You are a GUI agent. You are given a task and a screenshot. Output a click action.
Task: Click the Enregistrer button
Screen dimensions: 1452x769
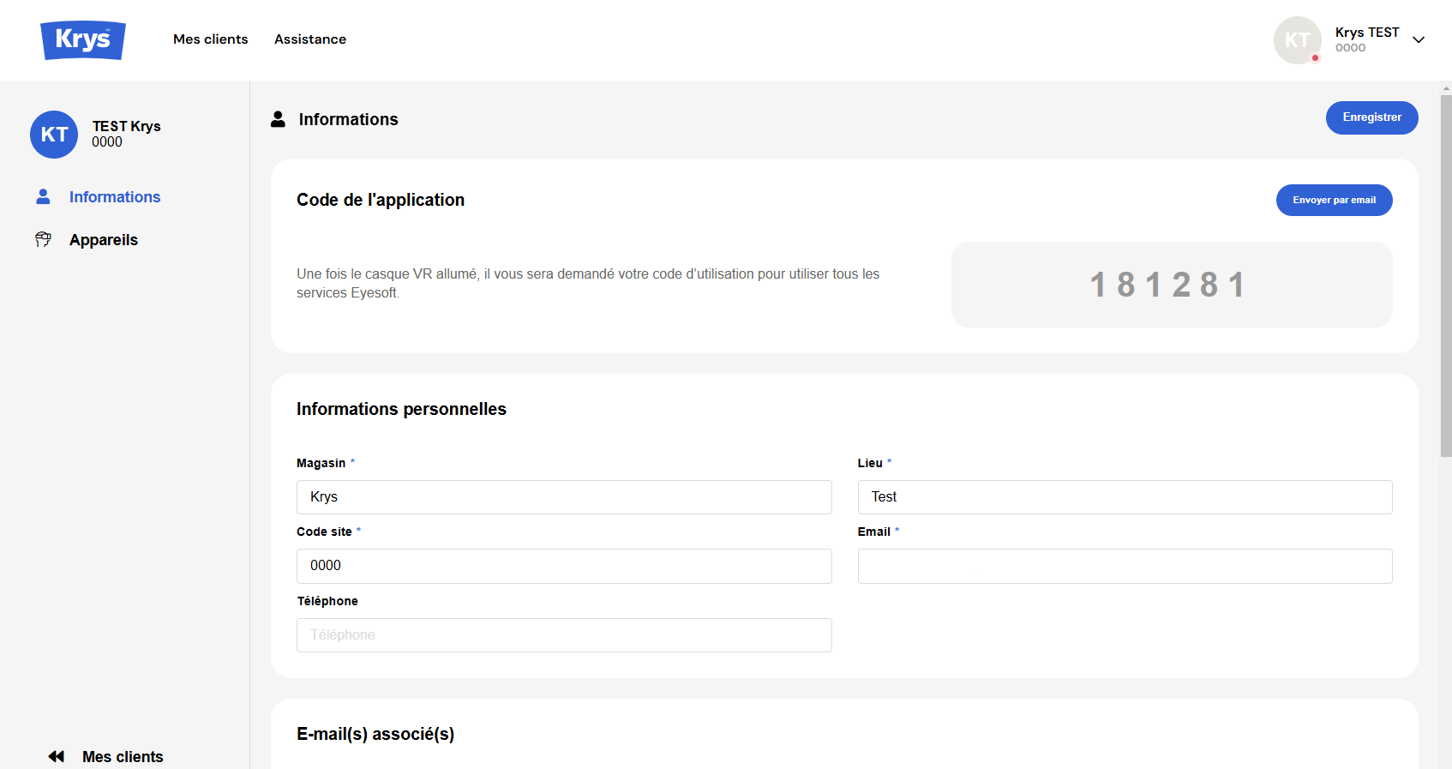point(1372,117)
